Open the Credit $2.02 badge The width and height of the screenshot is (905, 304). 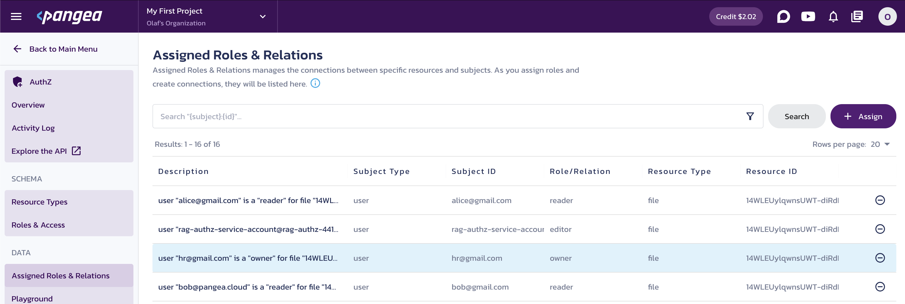(x=736, y=16)
